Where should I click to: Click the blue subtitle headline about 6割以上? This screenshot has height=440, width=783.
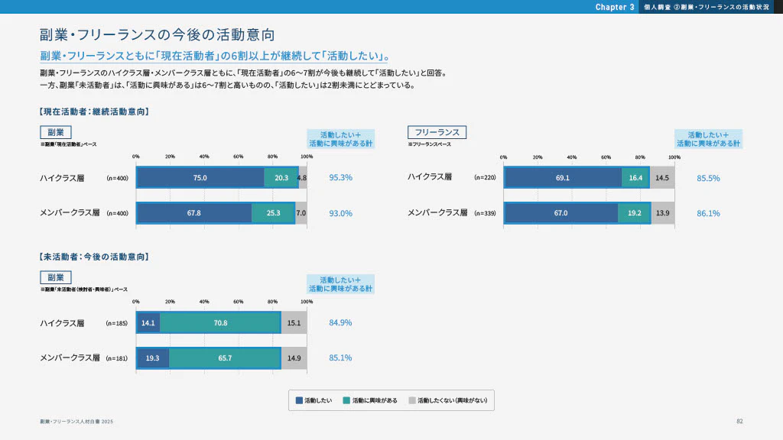(215, 56)
